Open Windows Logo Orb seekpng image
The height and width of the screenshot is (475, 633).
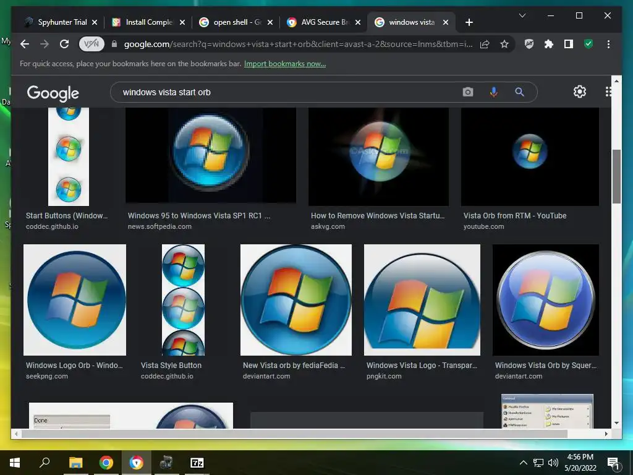[75, 300]
